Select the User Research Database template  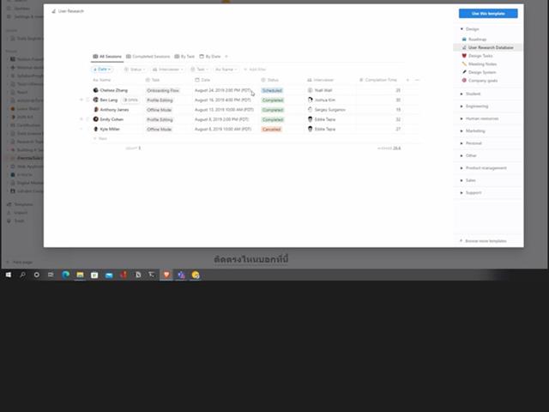pyautogui.click(x=487, y=47)
